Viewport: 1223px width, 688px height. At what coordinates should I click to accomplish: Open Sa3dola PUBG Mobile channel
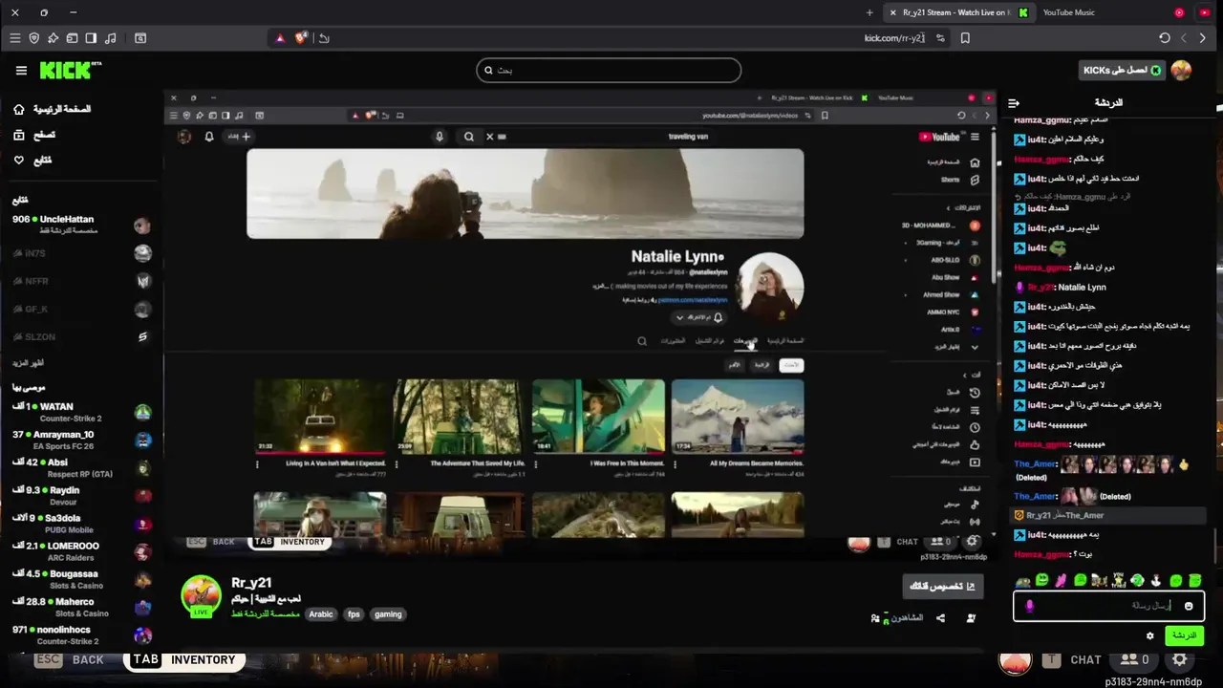pos(81,524)
